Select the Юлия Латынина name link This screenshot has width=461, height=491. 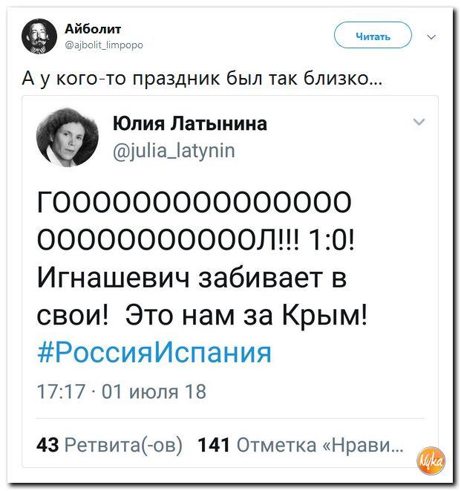(x=189, y=123)
